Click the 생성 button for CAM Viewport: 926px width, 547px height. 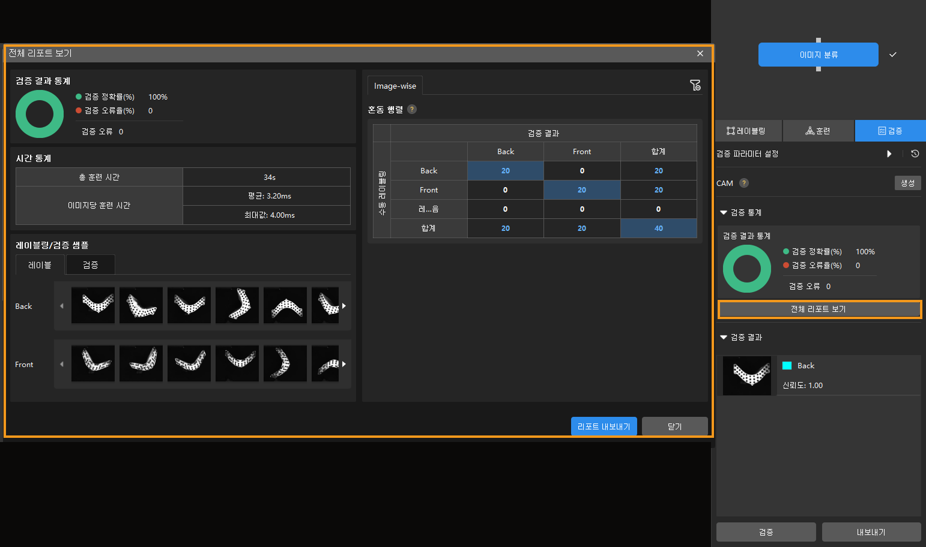coord(907,183)
